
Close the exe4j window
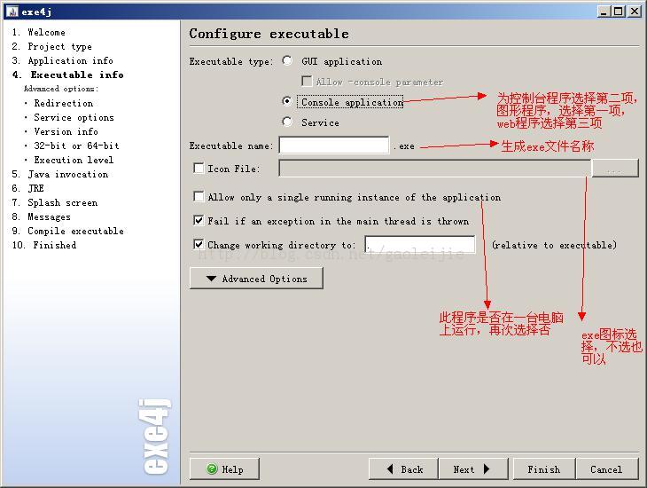coord(634,12)
